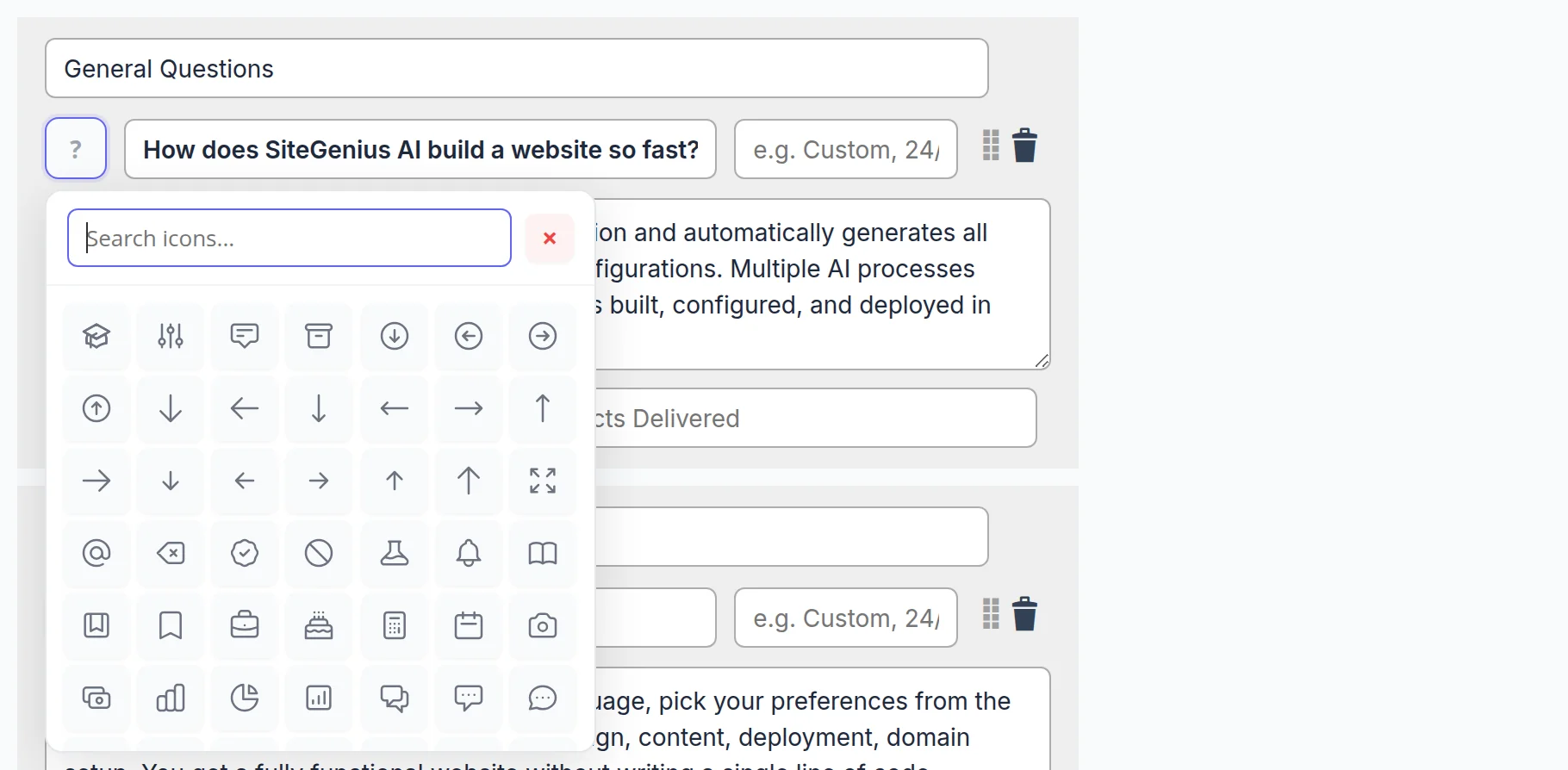Edit the General Questions section title field
Image resolution: width=1568 pixels, height=770 pixels.
tap(517, 68)
